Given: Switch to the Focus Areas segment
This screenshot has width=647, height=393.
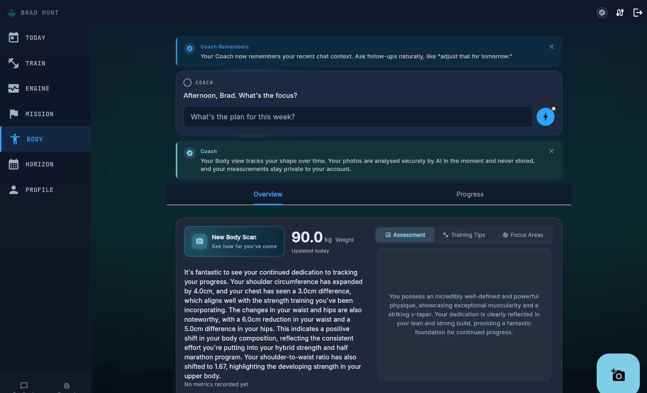Looking at the screenshot, I should [x=523, y=235].
